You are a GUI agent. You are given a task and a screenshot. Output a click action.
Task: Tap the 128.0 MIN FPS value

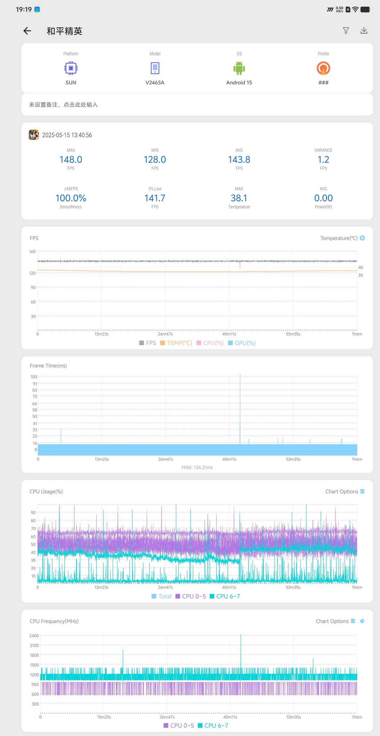point(155,159)
